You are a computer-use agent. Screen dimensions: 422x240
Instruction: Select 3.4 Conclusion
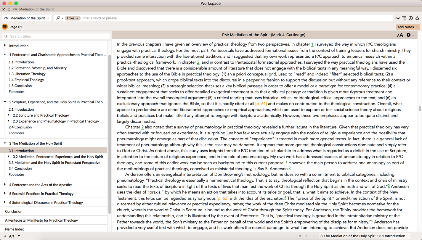[x=20, y=169]
